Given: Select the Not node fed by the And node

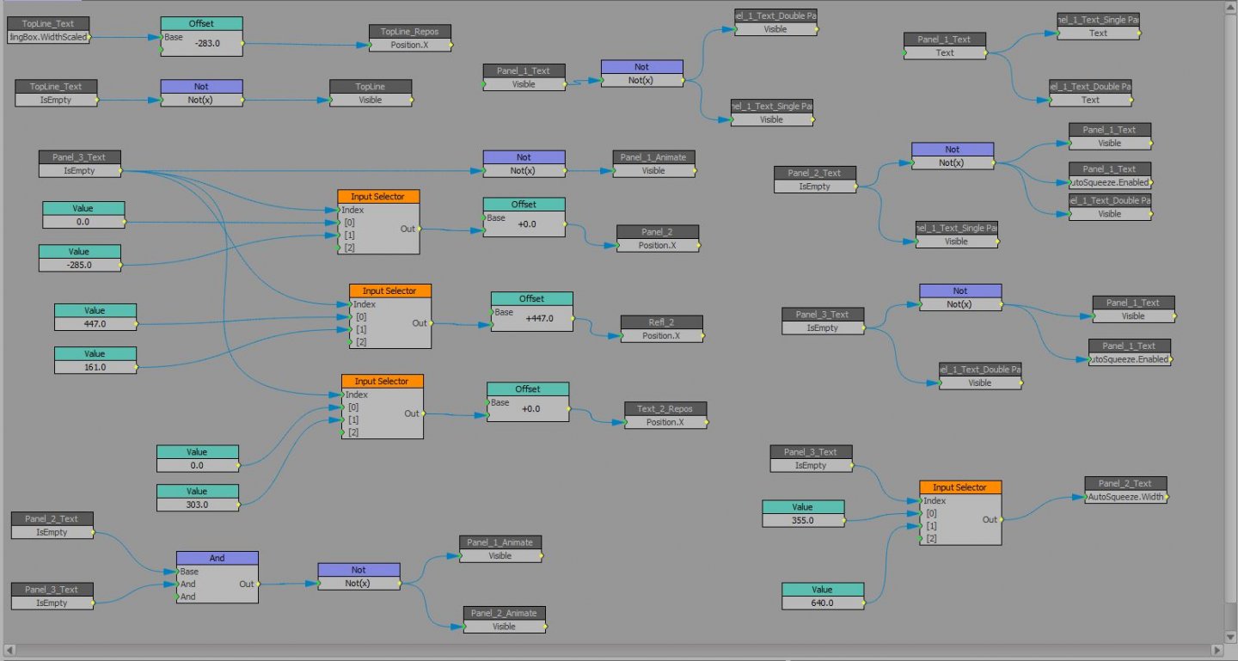Looking at the screenshot, I should click(359, 576).
